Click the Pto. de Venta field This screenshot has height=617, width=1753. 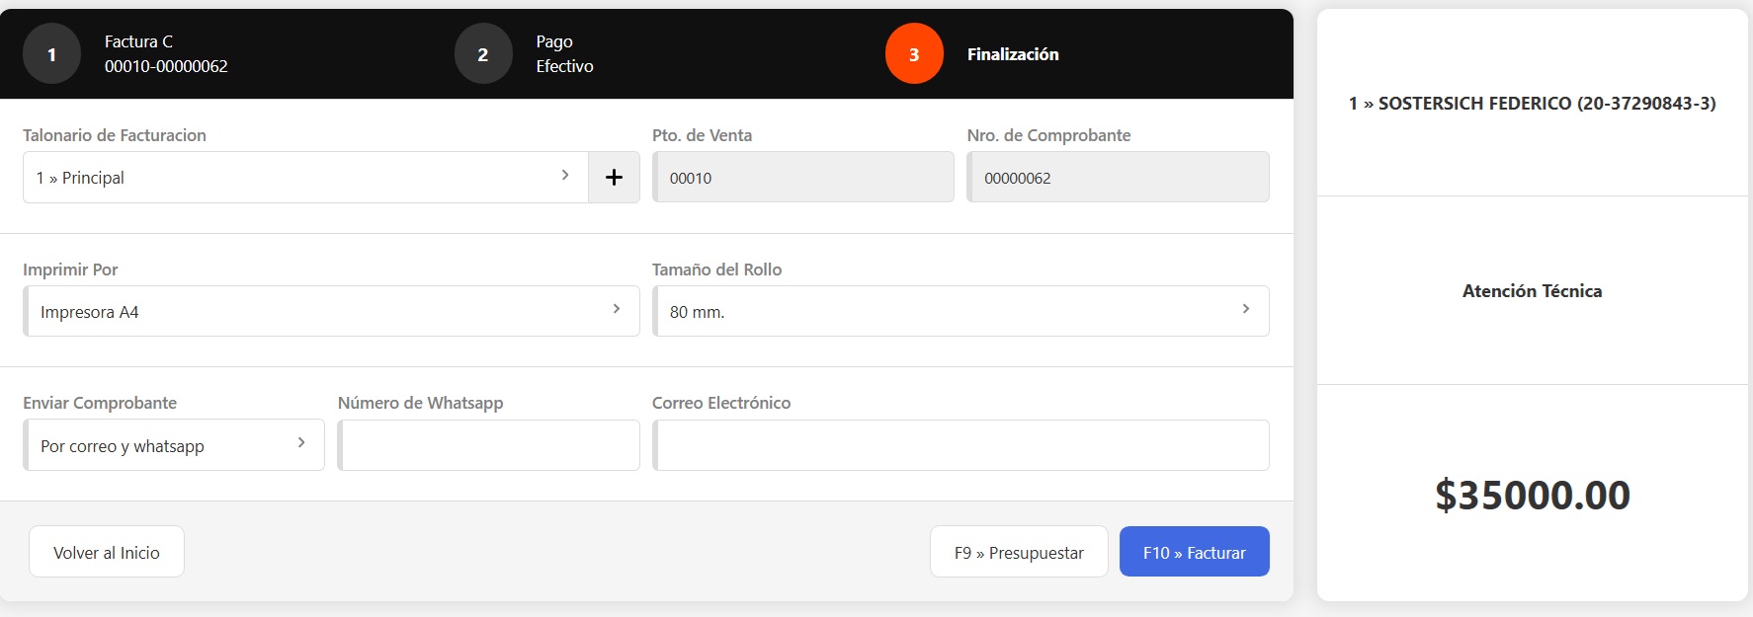pyautogui.click(x=803, y=178)
